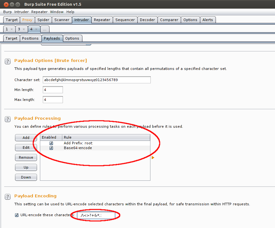Click the Add rule button

pyautogui.click(x=26, y=138)
